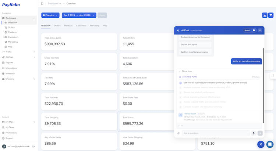Select Overview in the sidebar
This screenshot has height=151, width=276.
[x=19, y=22]
